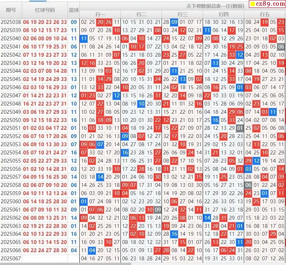The height and width of the screenshot is (265, 286).
Task: Click red numbers 06 08 09 13 25 31
Action: click(45, 218)
